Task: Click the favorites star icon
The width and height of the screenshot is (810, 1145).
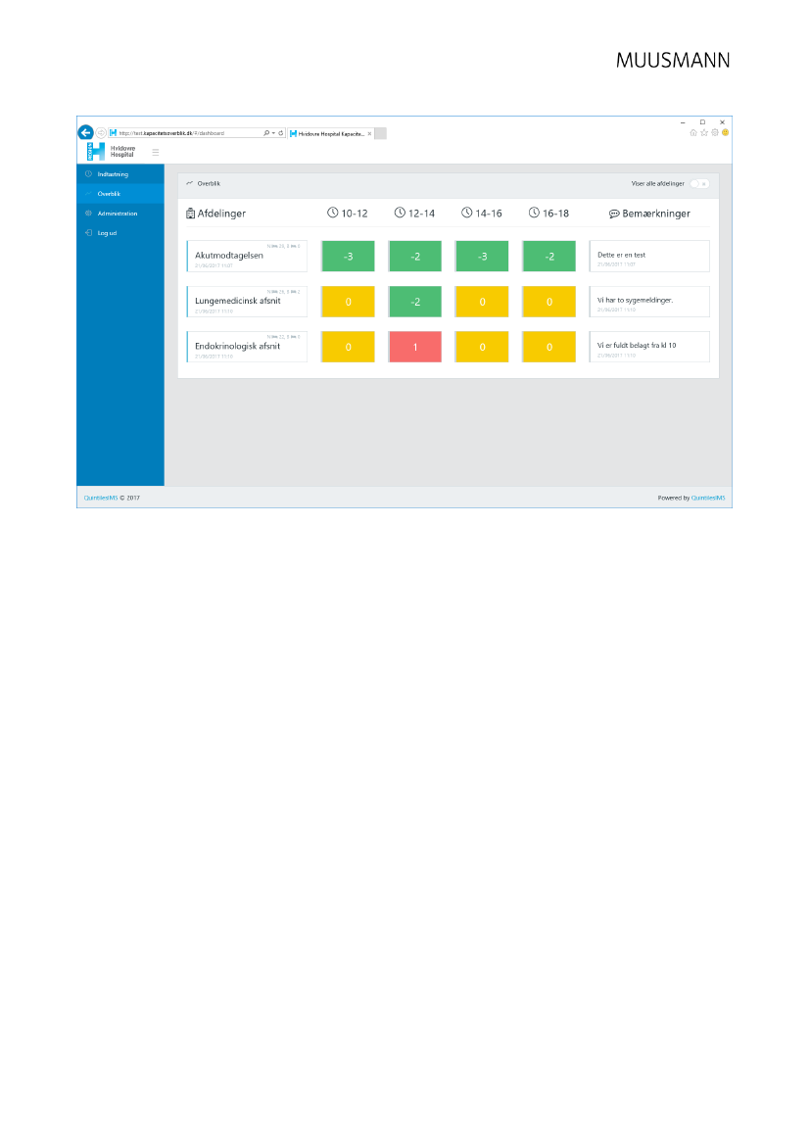Action: click(704, 133)
